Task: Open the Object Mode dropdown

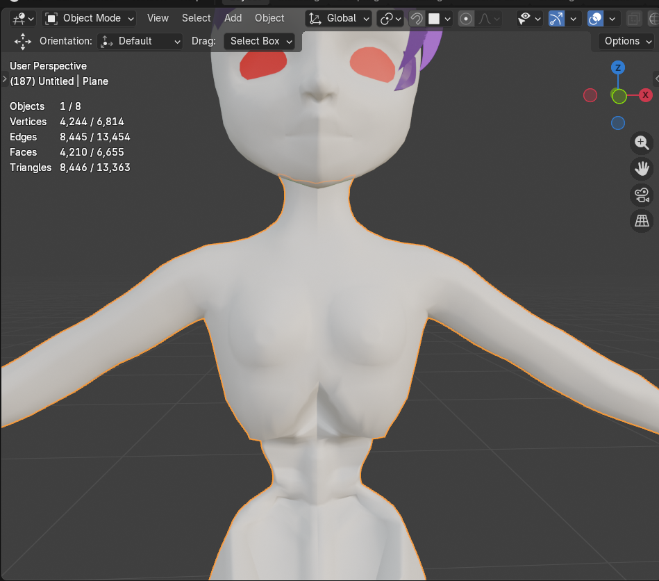Action: coord(90,19)
